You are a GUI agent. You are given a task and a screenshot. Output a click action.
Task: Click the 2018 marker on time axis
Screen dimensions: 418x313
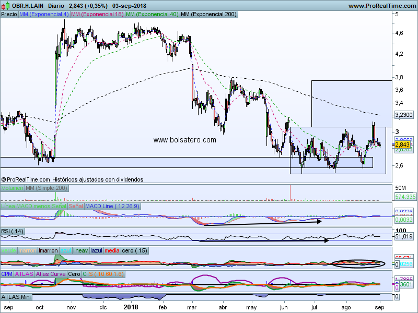pos(131,308)
